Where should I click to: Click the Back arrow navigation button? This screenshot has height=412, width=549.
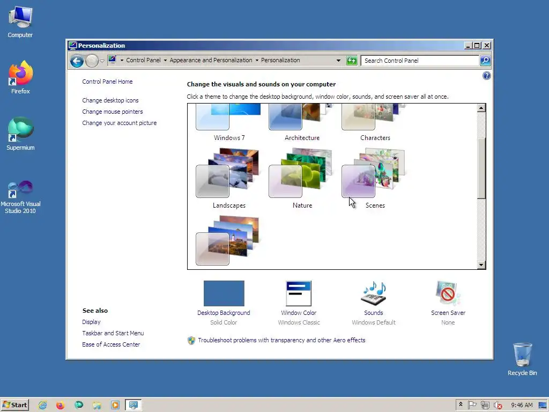77,61
